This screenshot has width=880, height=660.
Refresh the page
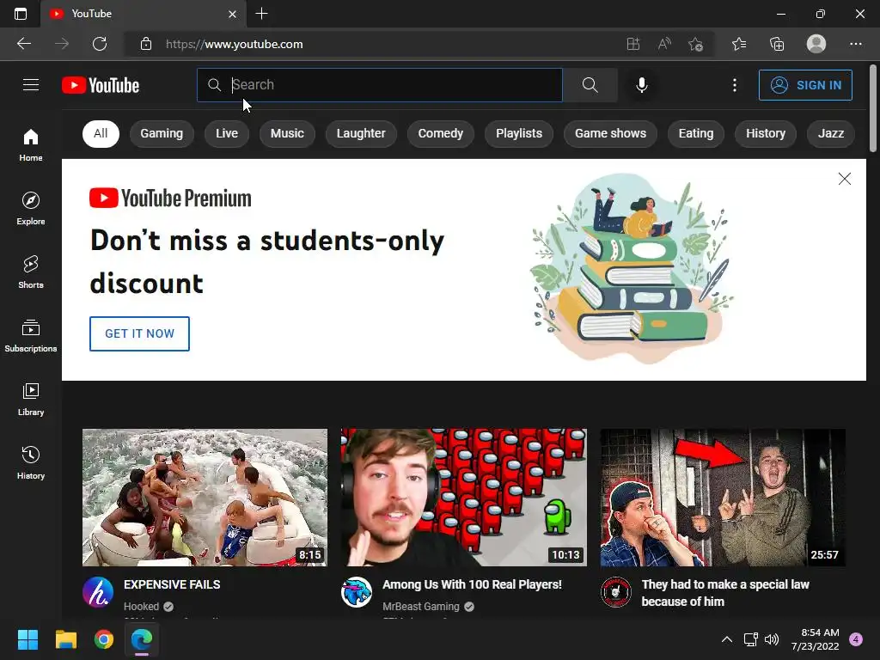point(100,44)
